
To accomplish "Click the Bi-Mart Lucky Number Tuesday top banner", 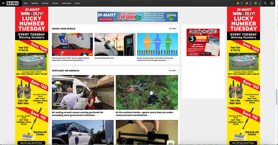I will pyautogui.click(x=137, y=17).
